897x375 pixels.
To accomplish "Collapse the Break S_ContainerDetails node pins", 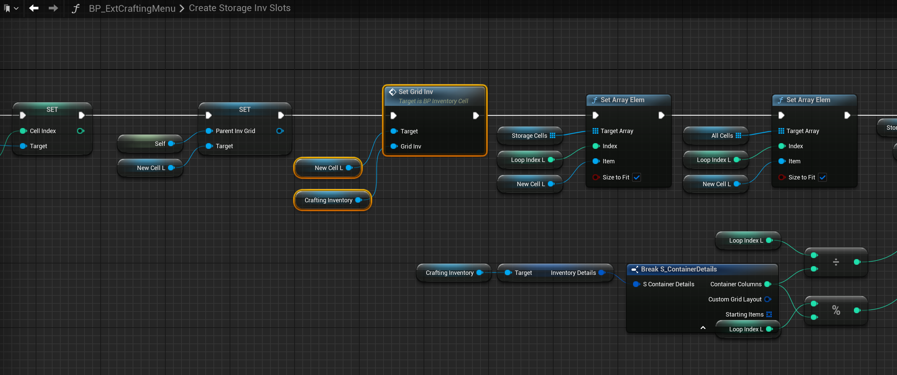I will pyautogui.click(x=703, y=328).
